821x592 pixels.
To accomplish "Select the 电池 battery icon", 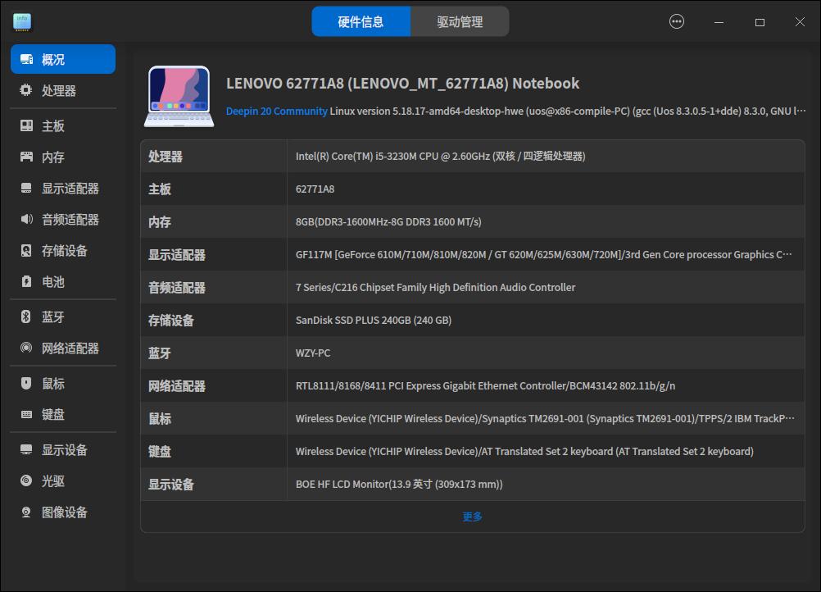I will 26,282.
